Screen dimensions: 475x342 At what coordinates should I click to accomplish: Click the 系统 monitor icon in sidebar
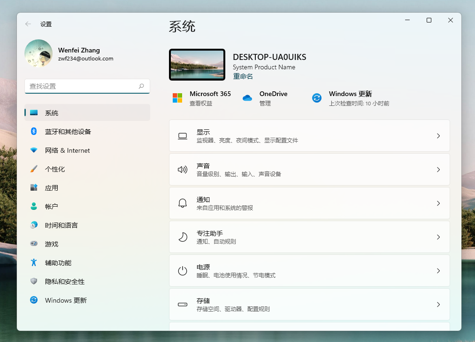pos(34,113)
